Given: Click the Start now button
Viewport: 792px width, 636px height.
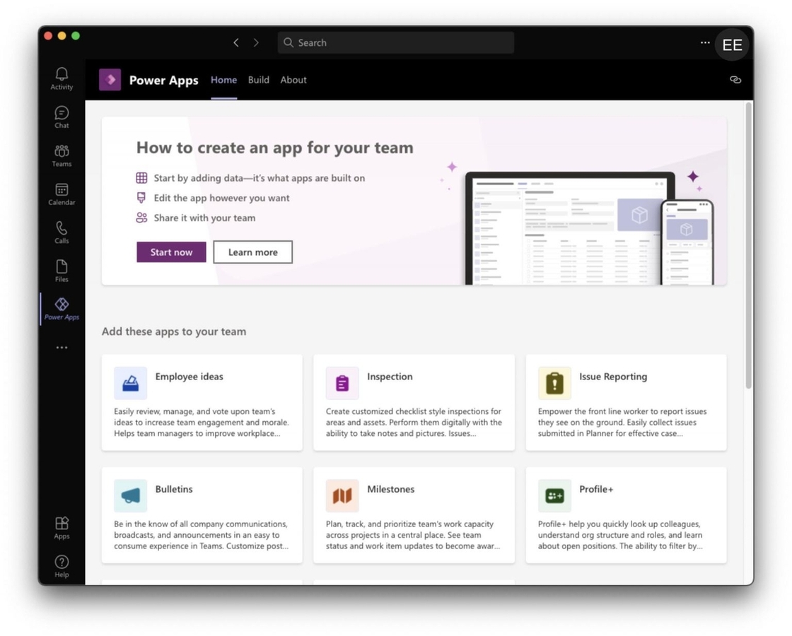Looking at the screenshot, I should pyautogui.click(x=171, y=252).
